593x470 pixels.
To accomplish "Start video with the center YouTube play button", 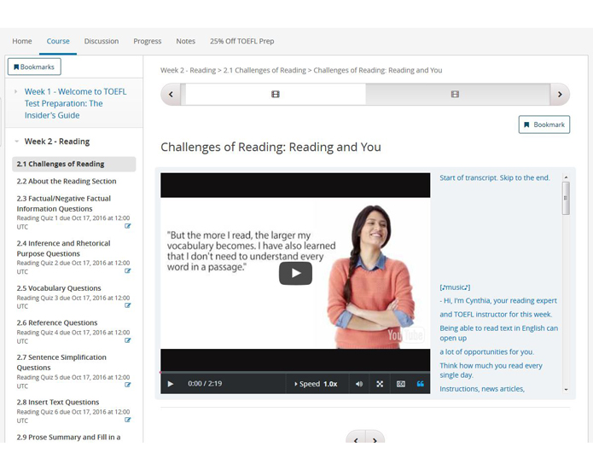I will click(296, 273).
